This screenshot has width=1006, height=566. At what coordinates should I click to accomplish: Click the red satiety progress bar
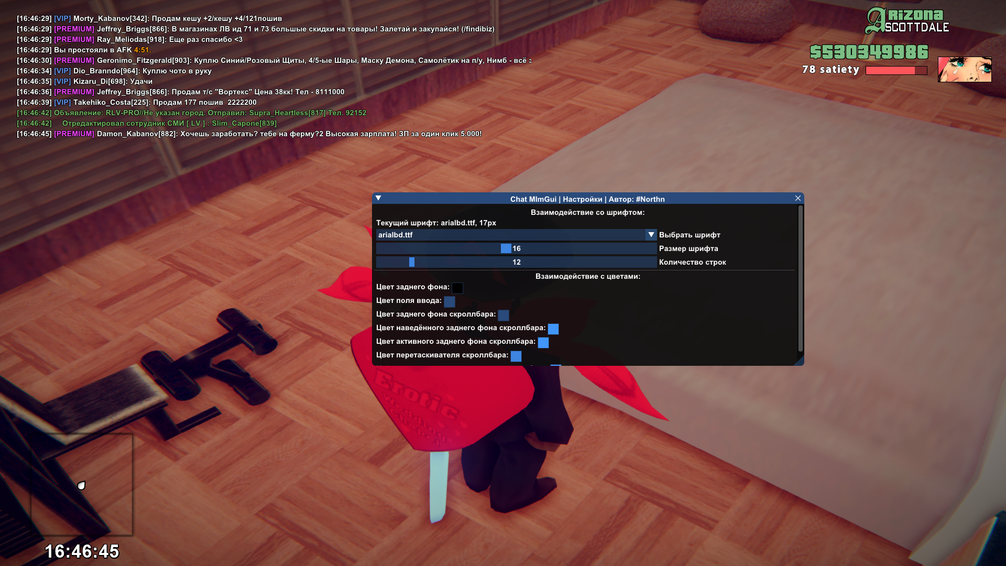(x=896, y=70)
